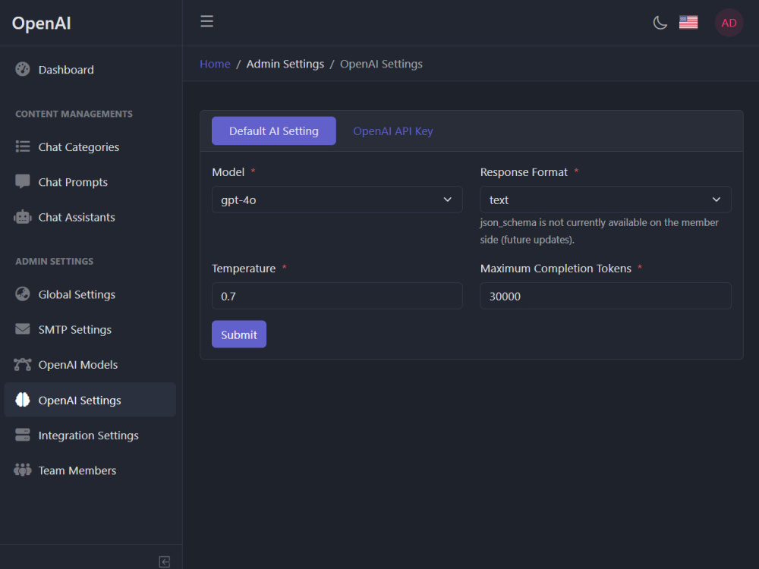759x569 pixels.
Task: Click the SMTP Settings envelope icon
Action: (22, 329)
